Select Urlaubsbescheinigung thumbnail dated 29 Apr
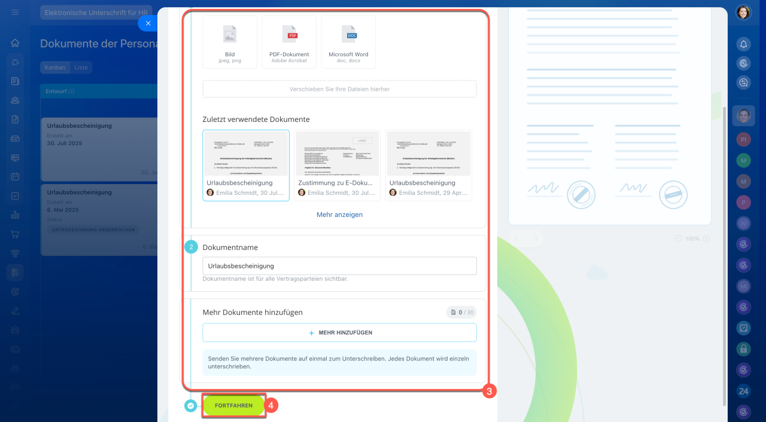The width and height of the screenshot is (766, 422). (428, 166)
